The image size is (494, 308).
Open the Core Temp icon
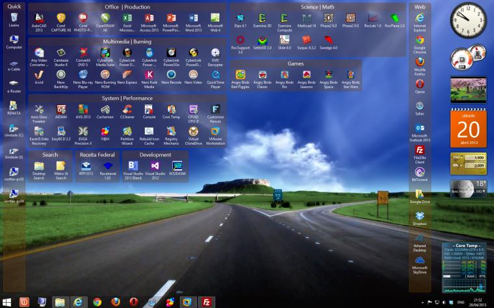[171, 112]
